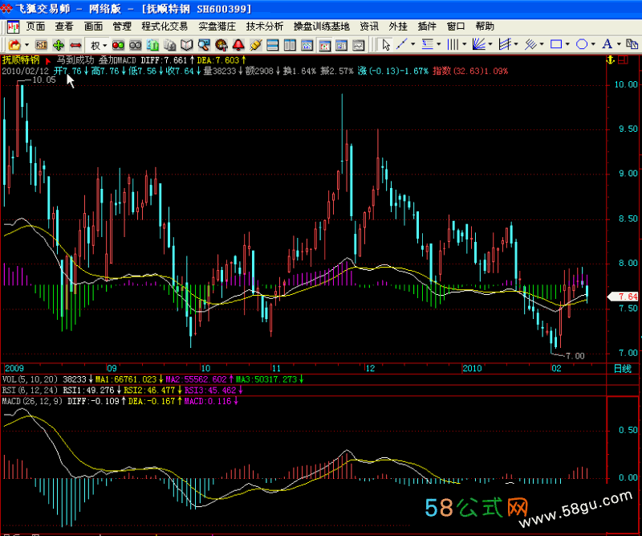Click the green up-arrow document icon
642x536 pixels.
pos(152,45)
